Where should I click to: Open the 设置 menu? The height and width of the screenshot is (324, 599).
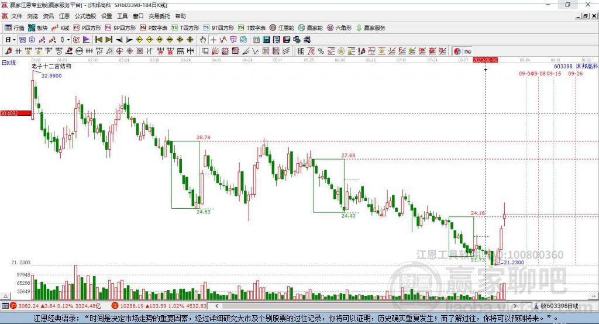click(106, 16)
